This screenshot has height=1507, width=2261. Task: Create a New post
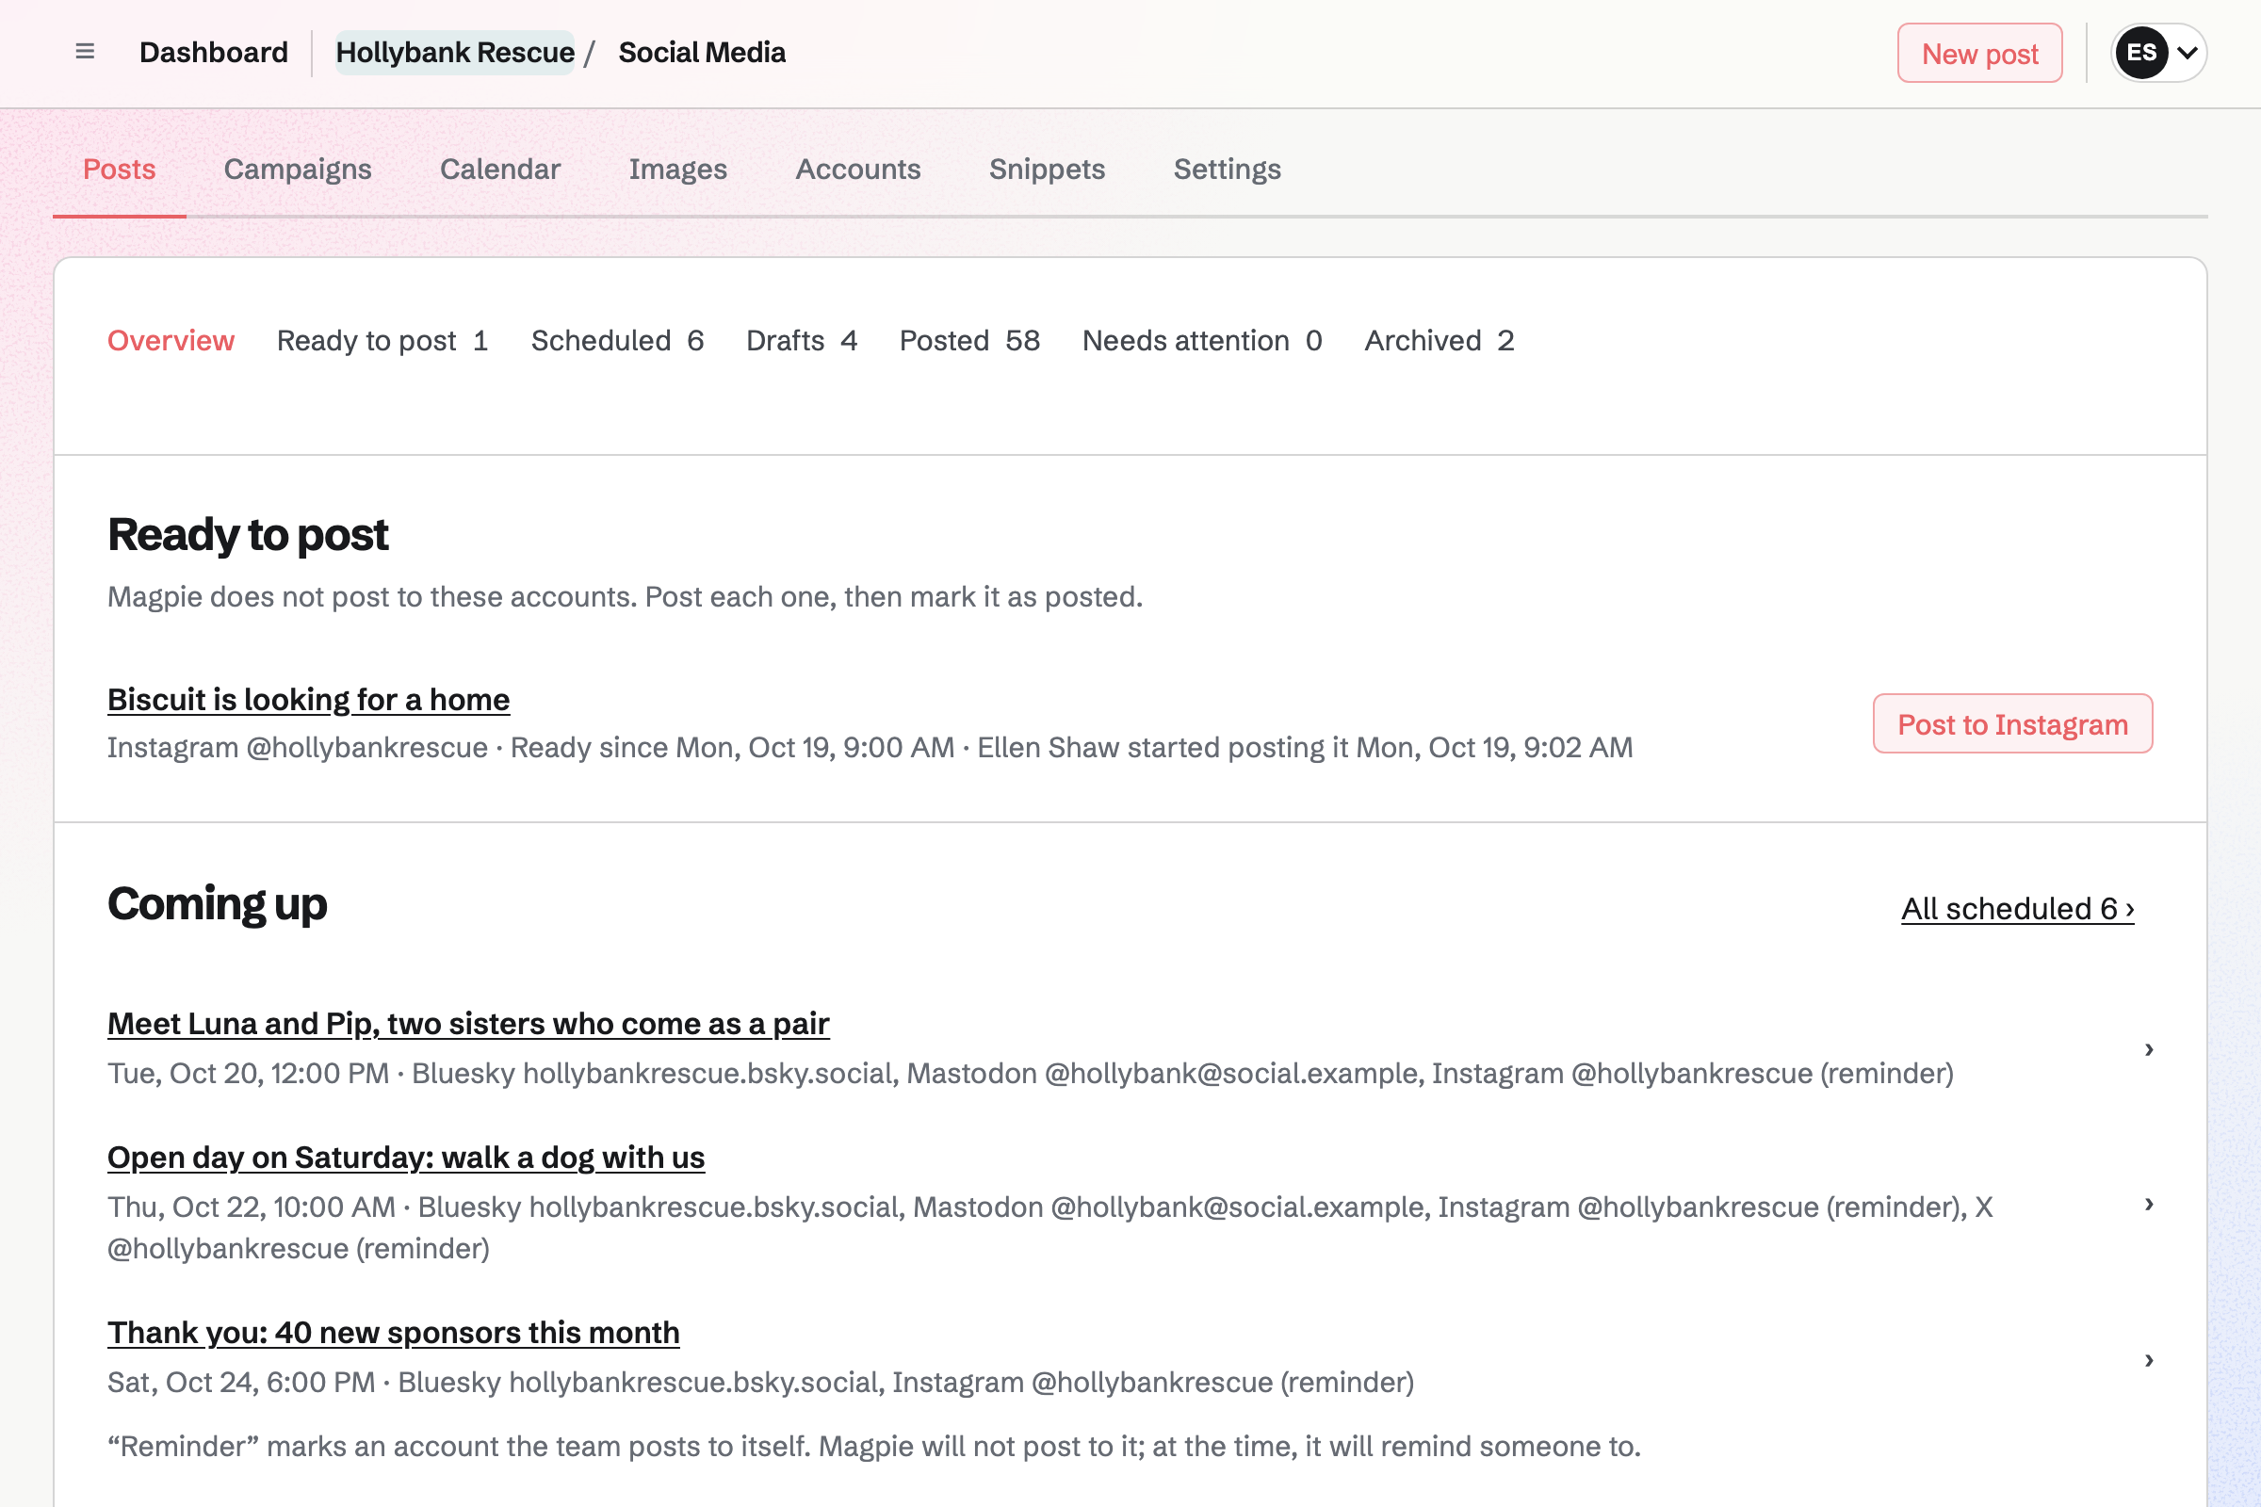[x=1979, y=54]
